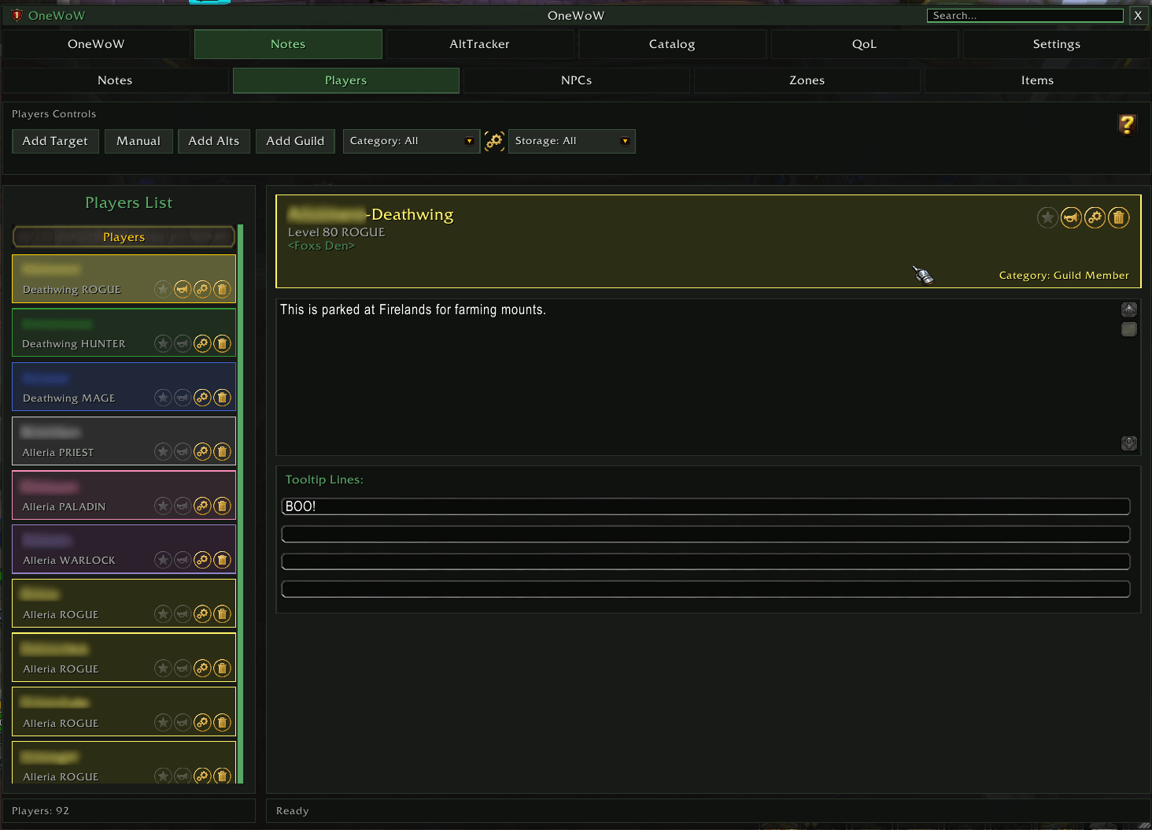Click the third empty tooltip line field
The height and width of the screenshot is (830, 1152).
coord(706,561)
